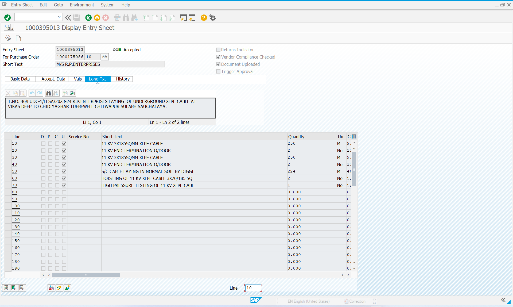Viewport: 513px width, 307px height.
Task: Click the Other Entry Sheet document icon
Action: (18, 39)
